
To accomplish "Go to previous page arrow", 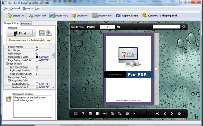I will click(165, 113).
